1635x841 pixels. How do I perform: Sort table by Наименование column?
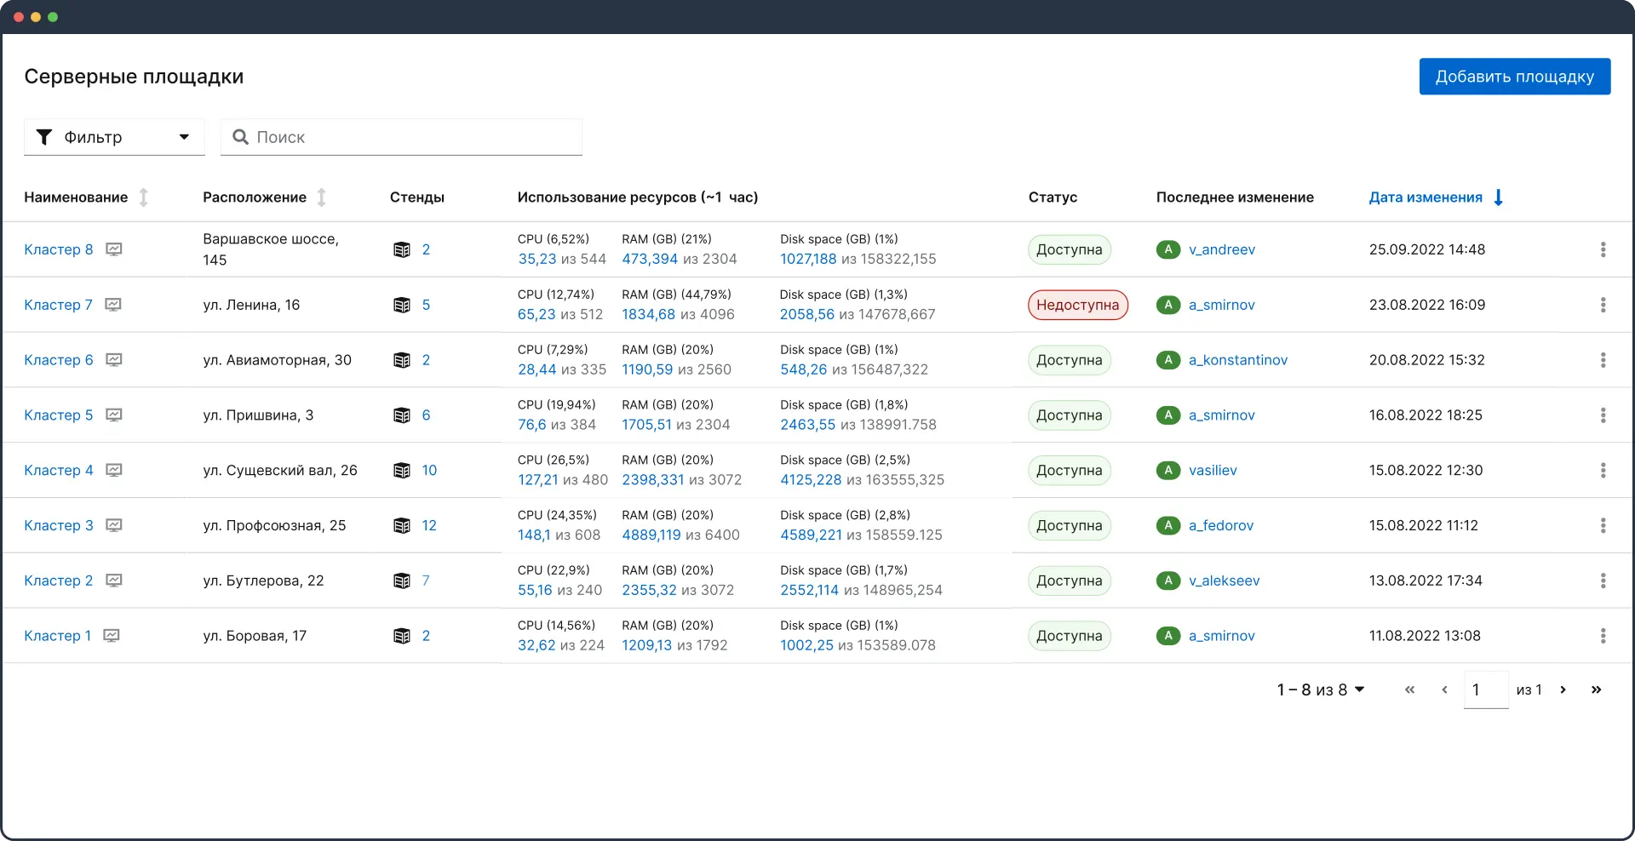[144, 197]
